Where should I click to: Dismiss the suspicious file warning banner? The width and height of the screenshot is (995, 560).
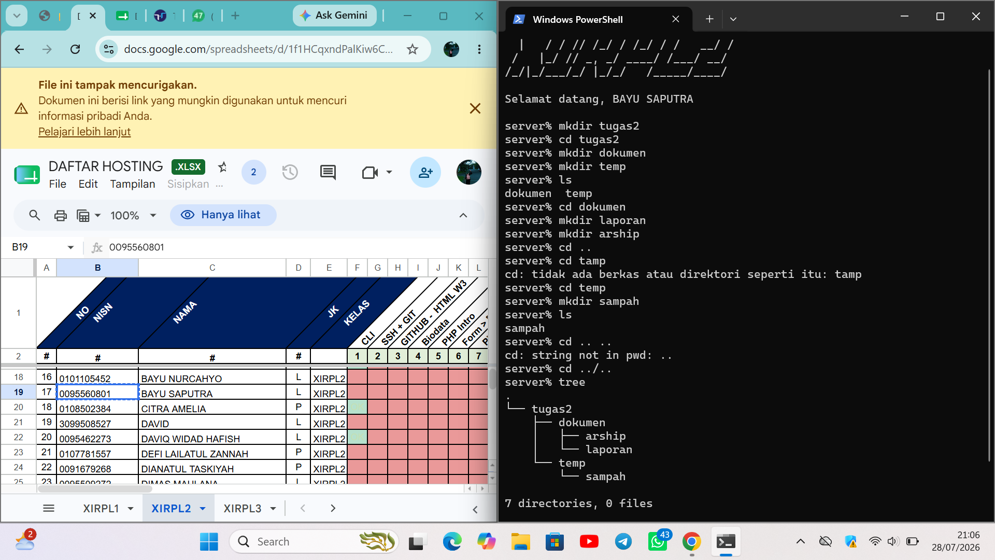475,108
